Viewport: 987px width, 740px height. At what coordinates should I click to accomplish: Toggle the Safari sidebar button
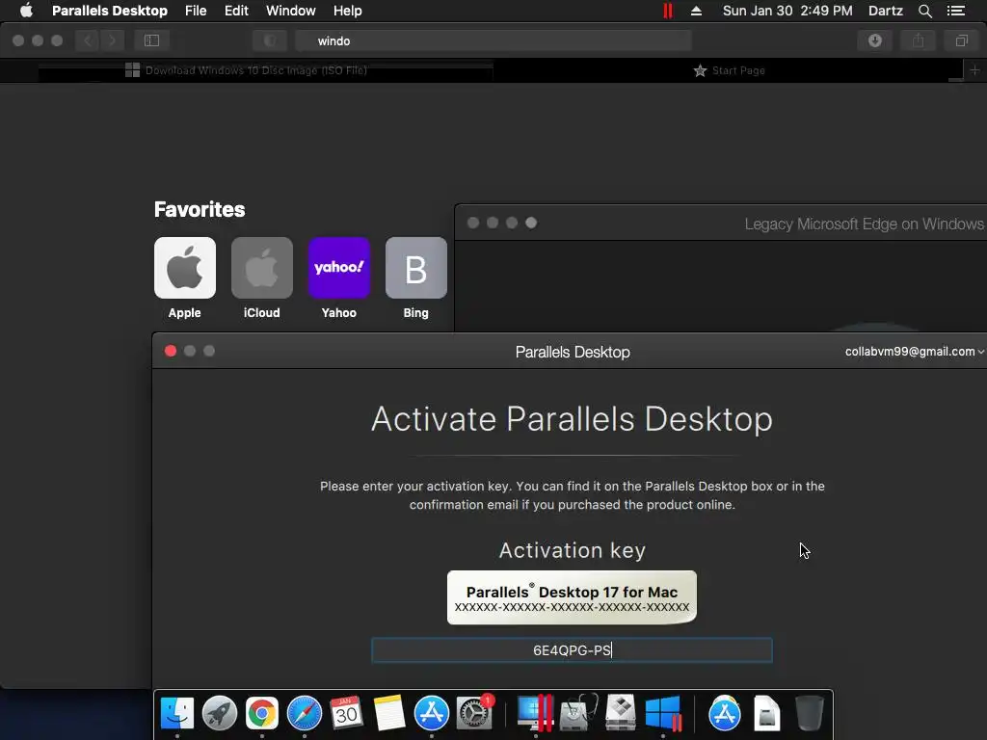151,40
